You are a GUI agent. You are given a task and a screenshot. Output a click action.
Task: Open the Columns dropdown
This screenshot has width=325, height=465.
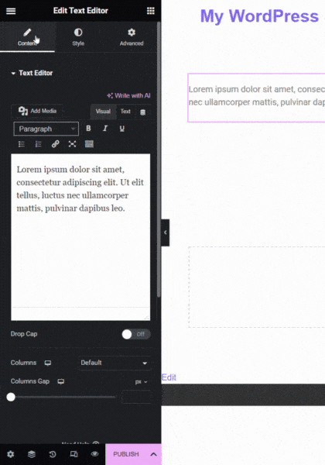pos(115,363)
